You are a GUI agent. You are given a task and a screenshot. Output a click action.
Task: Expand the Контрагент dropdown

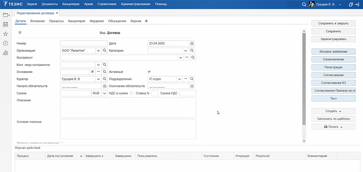(x=181, y=57)
